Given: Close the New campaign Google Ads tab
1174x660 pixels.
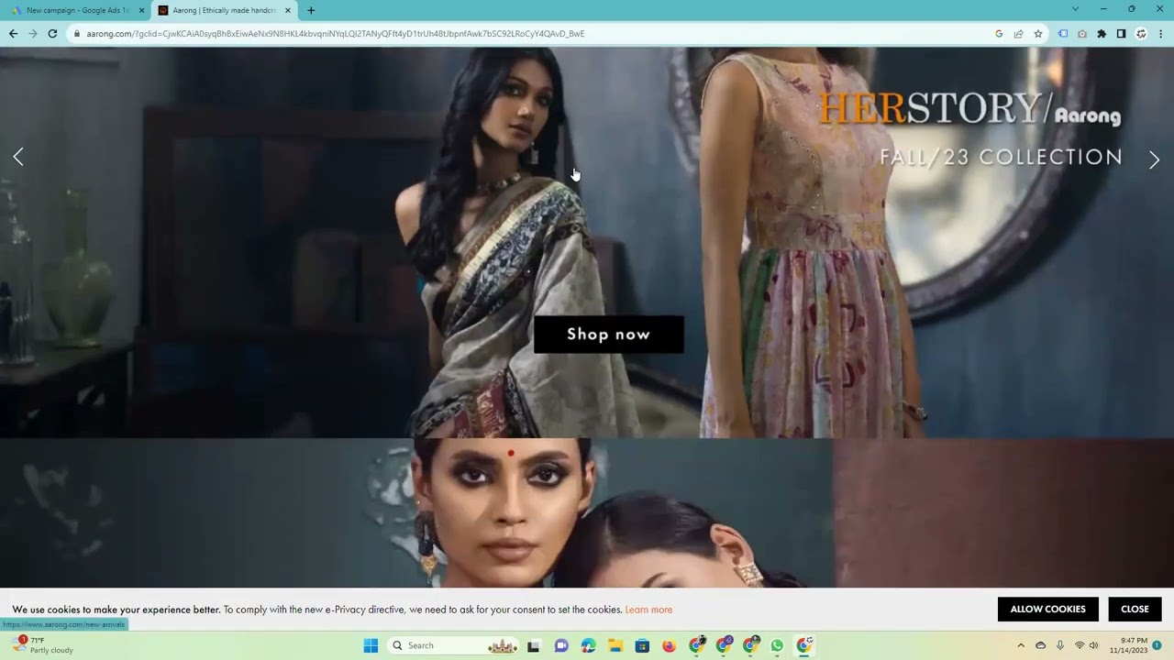Looking at the screenshot, I should point(141,10).
